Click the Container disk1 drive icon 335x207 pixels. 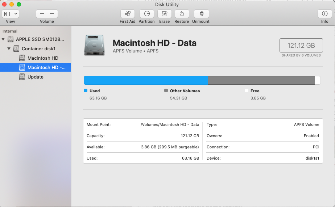16,48
